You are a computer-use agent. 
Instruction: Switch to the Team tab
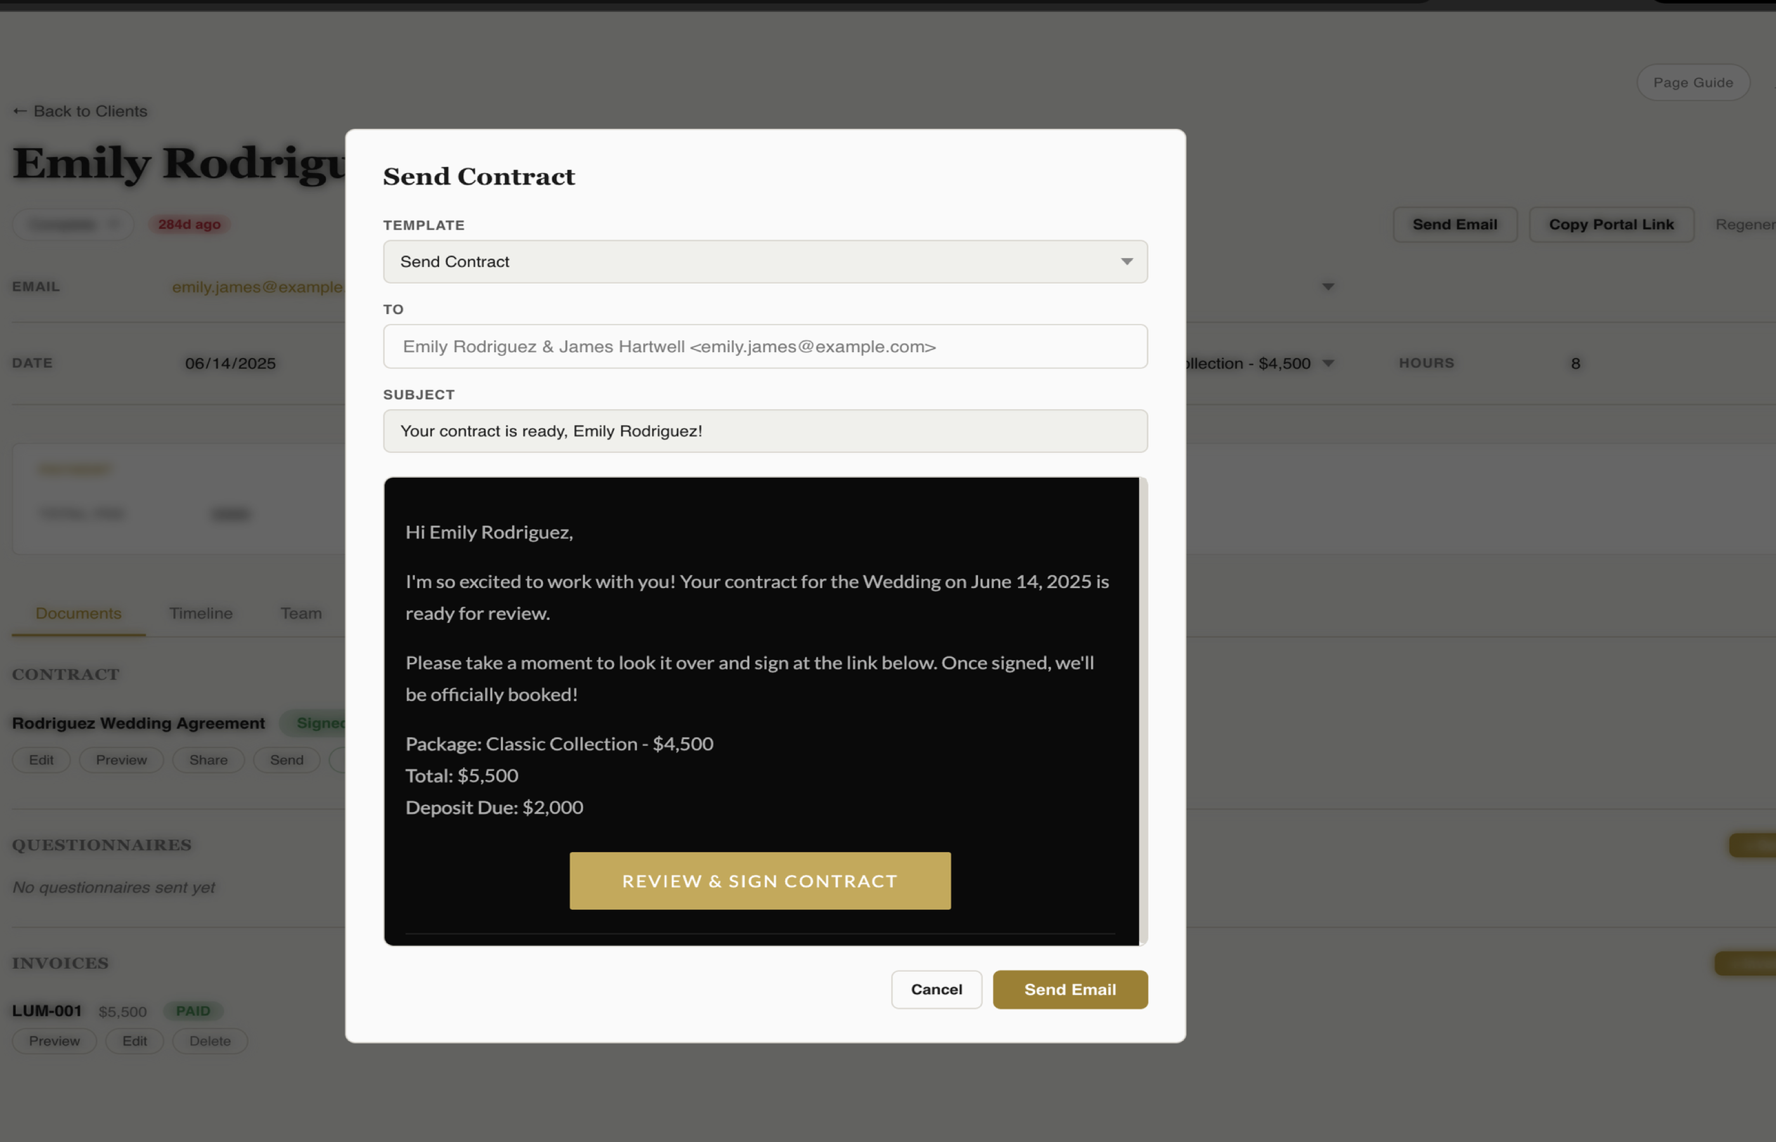[300, 614]
